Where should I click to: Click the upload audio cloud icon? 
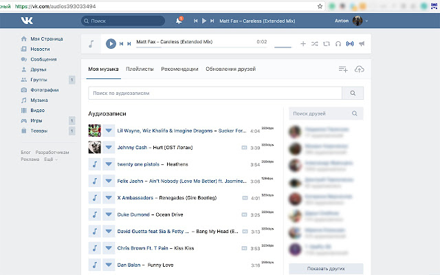tap(359, 69)
